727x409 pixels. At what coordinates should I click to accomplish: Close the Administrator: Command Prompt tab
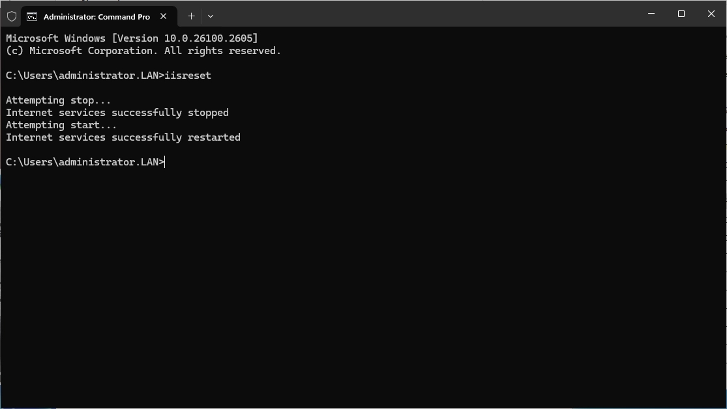(x=164, y=16)
